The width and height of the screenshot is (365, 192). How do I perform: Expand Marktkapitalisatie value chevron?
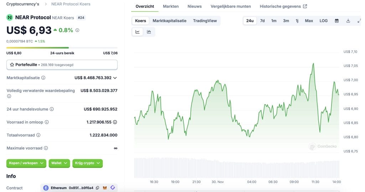coord(115,78)
